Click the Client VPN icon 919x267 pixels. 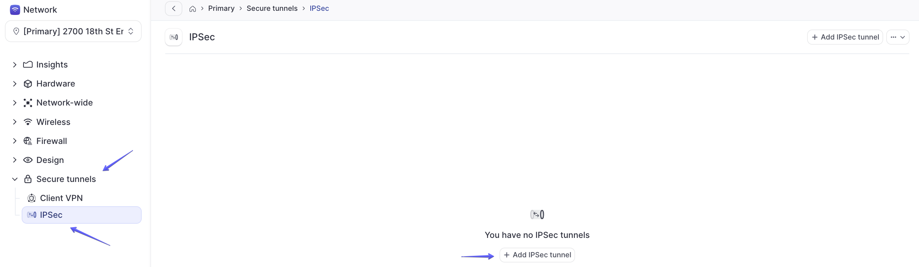32,198
